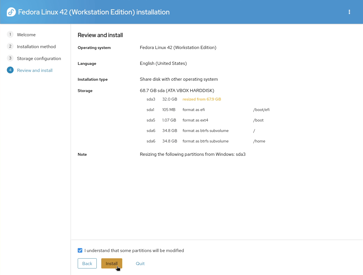Click the 'Note' label
Screen dimensions: 363x275
pos(82,154)
